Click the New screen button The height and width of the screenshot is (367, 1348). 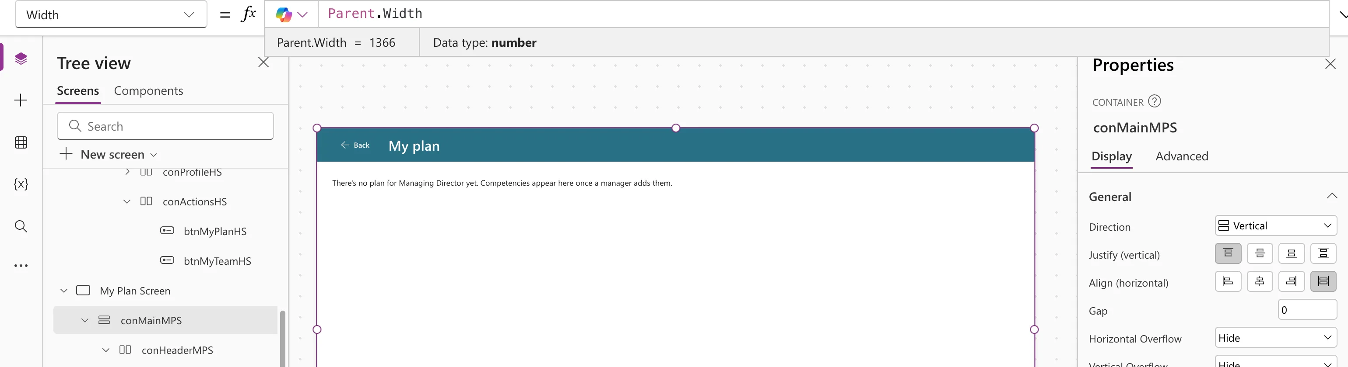(109, 154)
